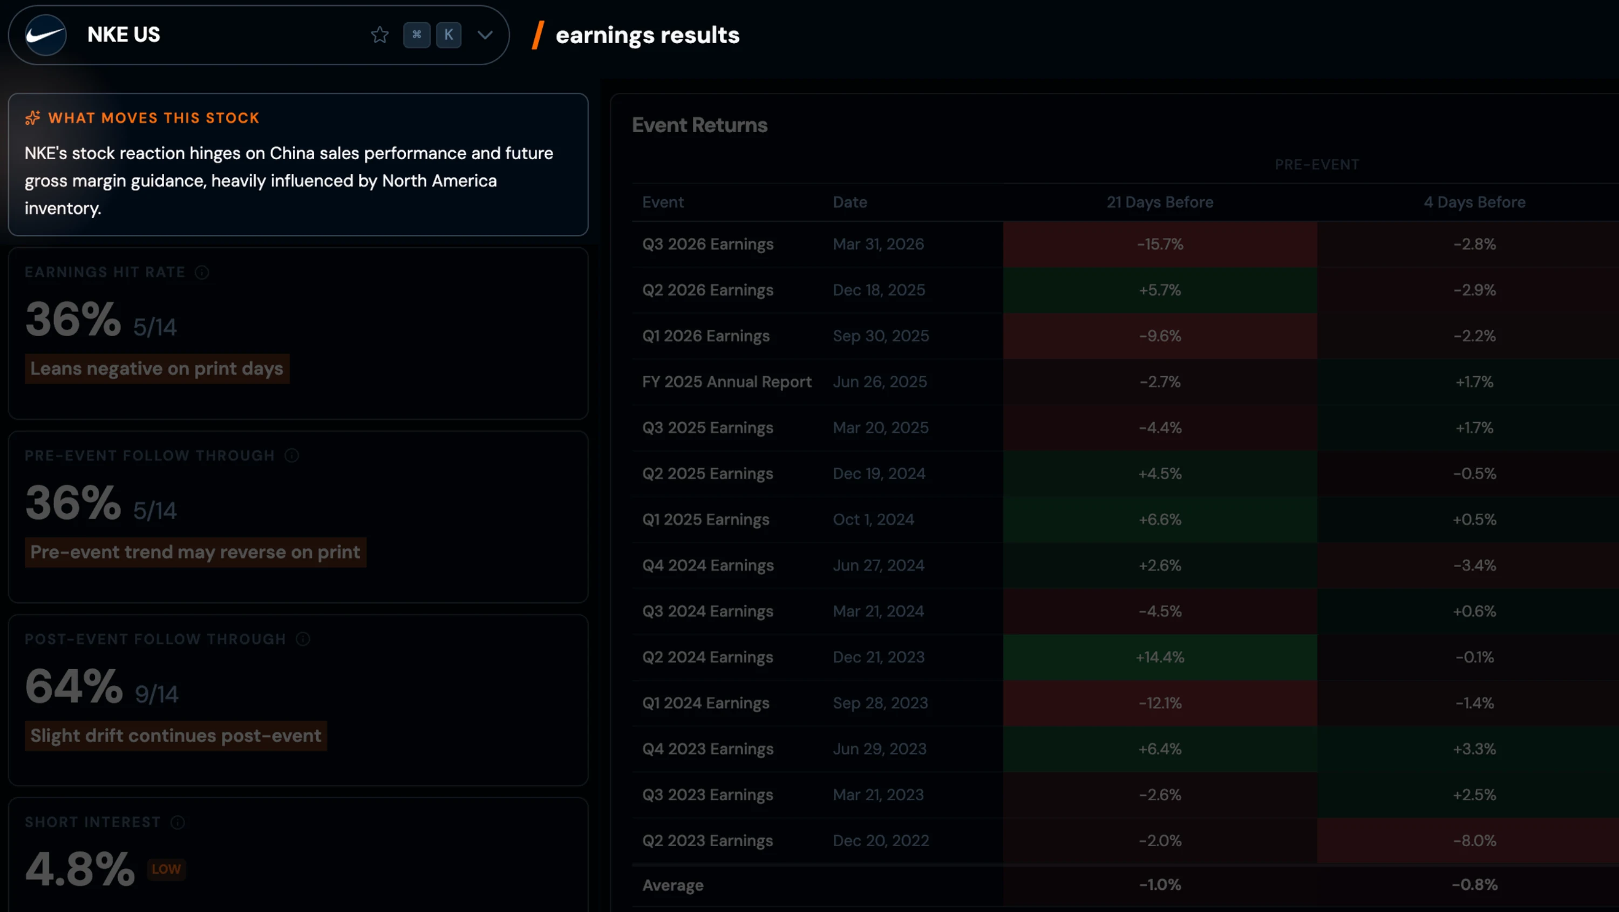Click the command key shortcut badge
Viewport: 1619px width, 912px height.
point(417,35)
